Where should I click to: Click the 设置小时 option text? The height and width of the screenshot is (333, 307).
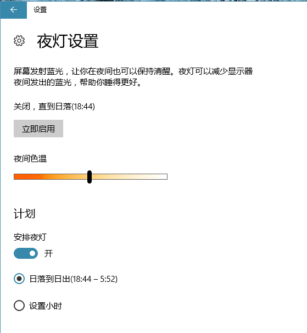[x=46, y=306]
